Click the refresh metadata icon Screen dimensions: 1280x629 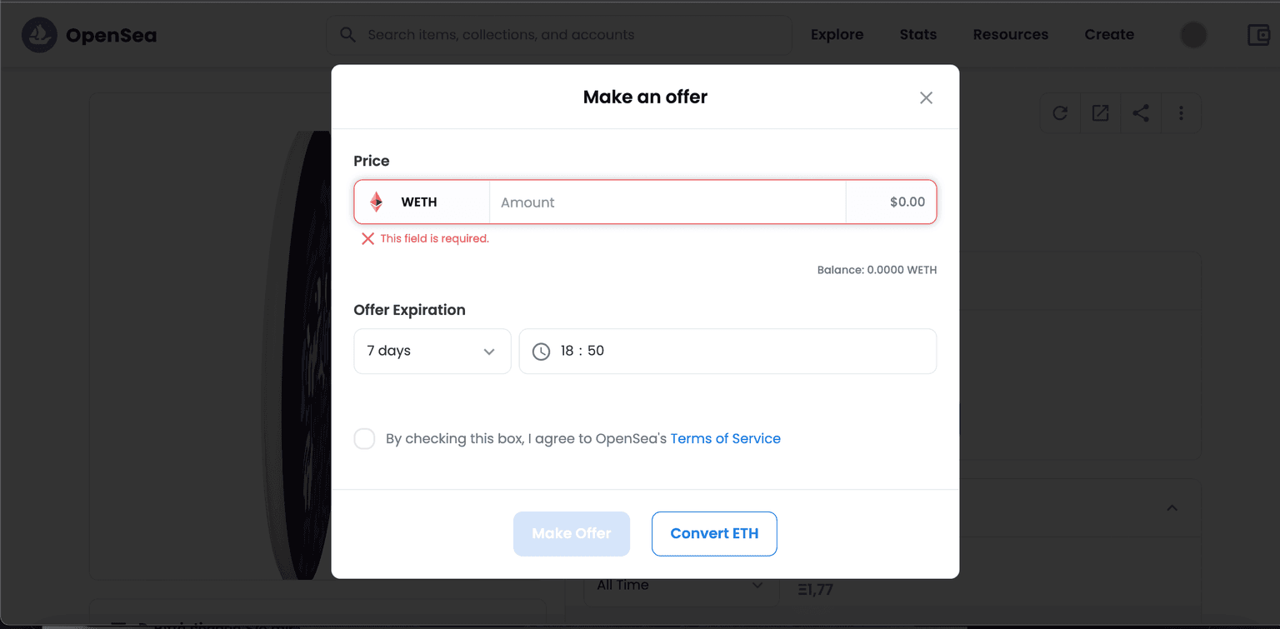[x=1060, y=113]
